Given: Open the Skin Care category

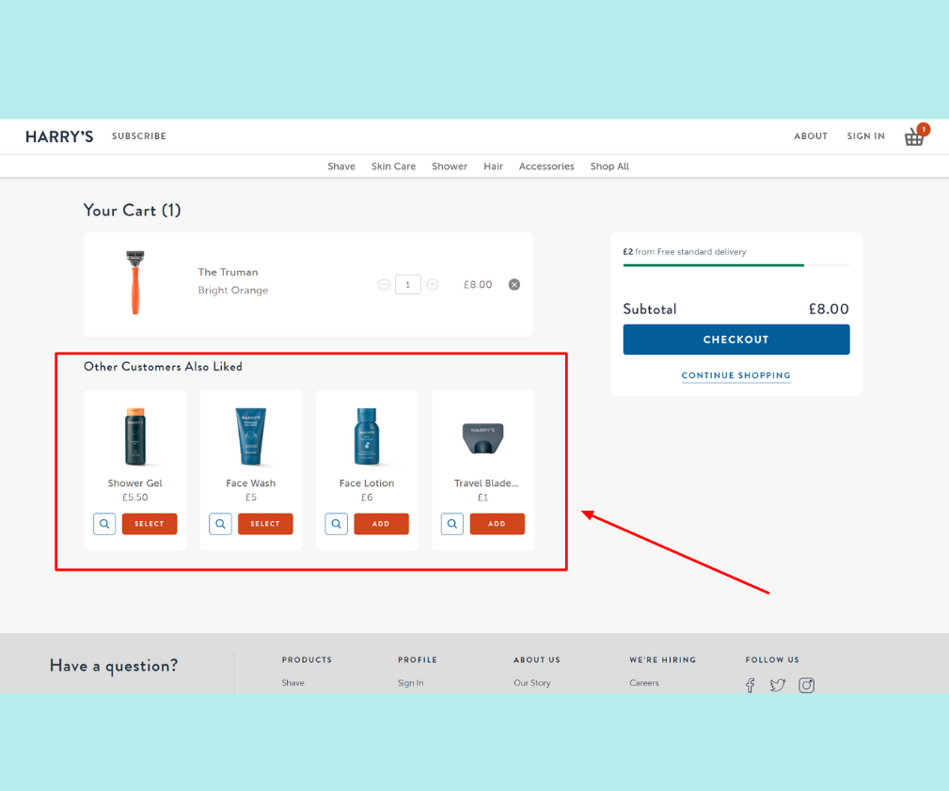Looking at the screenshot, I should point(393,166).
